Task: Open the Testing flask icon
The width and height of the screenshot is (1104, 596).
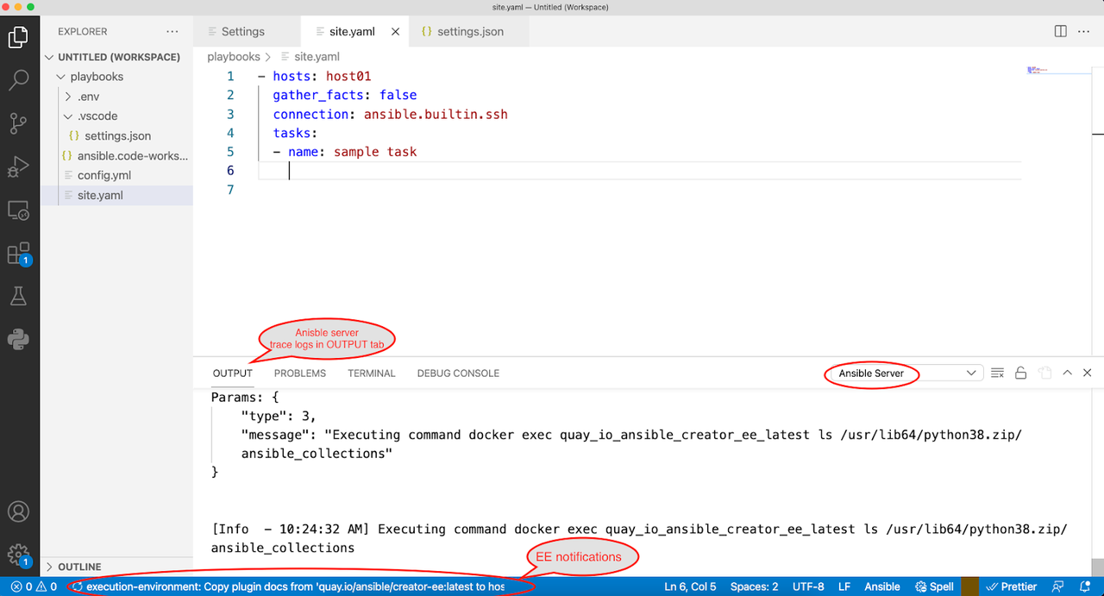Action: coord(19,296)
